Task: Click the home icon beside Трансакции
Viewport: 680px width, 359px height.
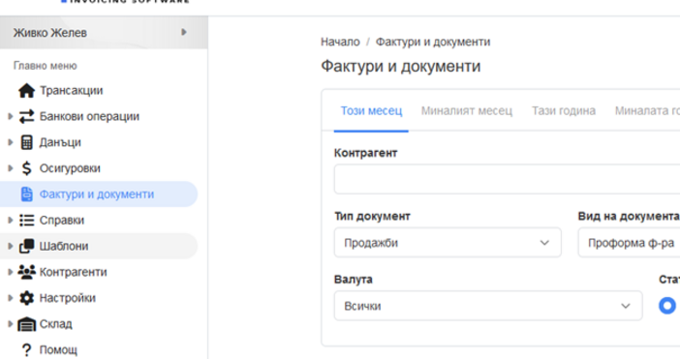Action: 26,91
